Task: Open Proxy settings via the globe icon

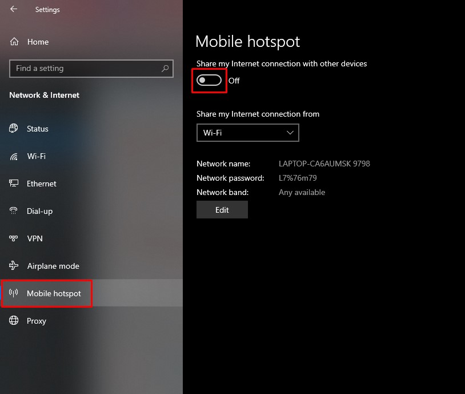Action: (13, 321)
